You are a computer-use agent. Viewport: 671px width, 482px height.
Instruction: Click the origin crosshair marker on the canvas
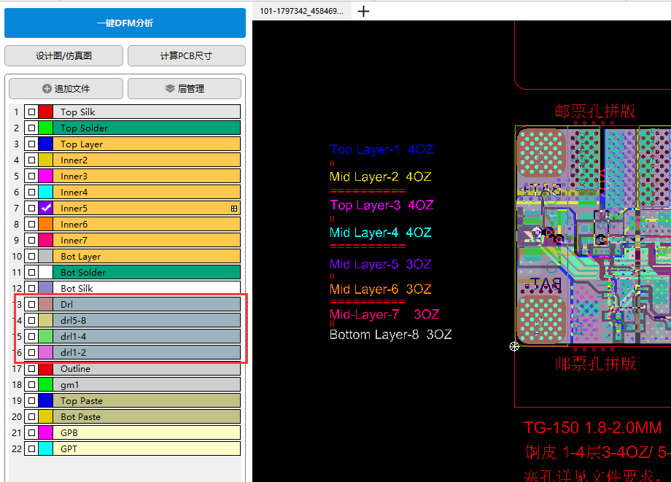[514, 346]
